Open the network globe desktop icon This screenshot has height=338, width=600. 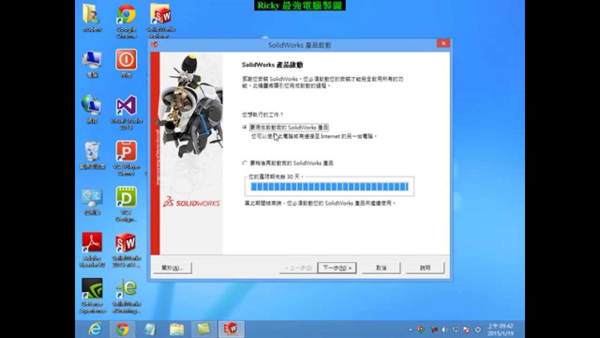[x=92, y=109]
